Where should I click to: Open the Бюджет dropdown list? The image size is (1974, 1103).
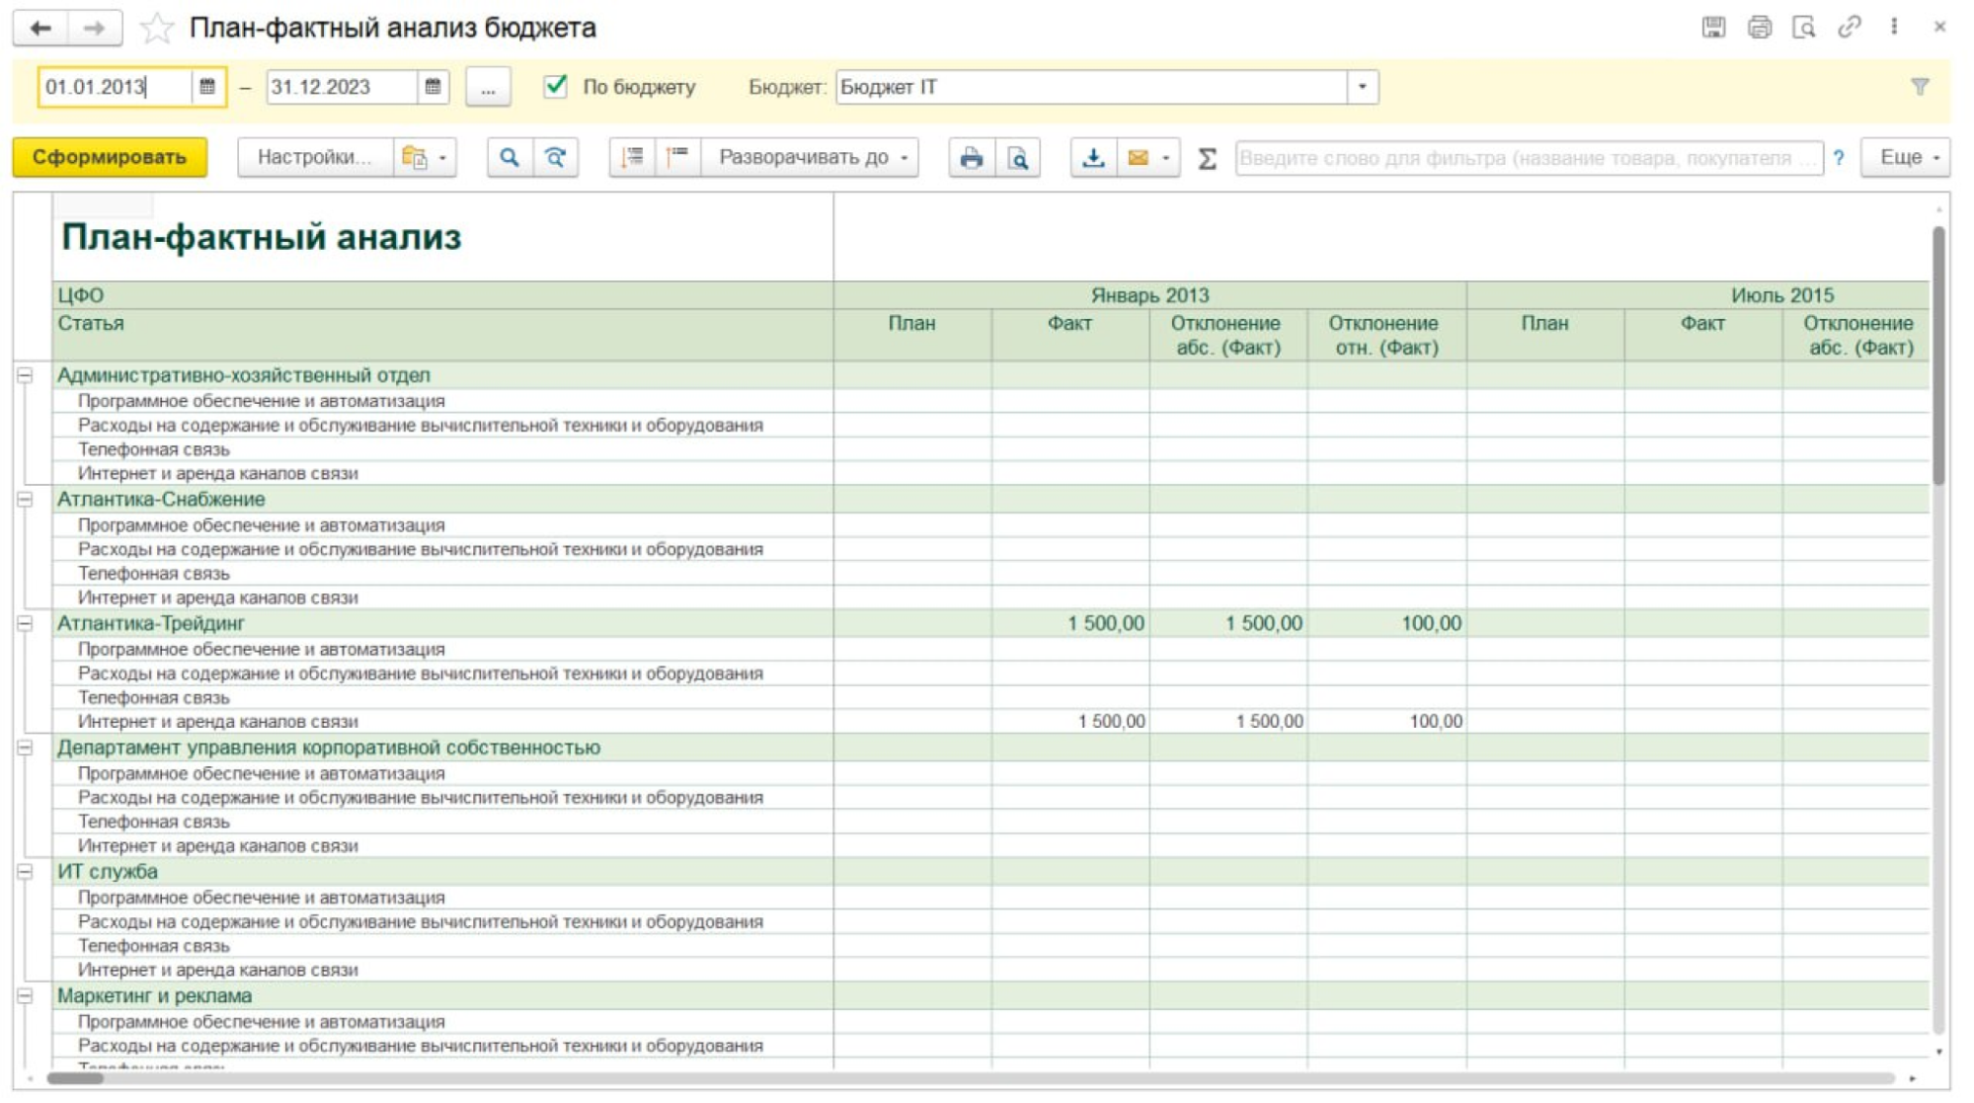[x=1362, y=87]
